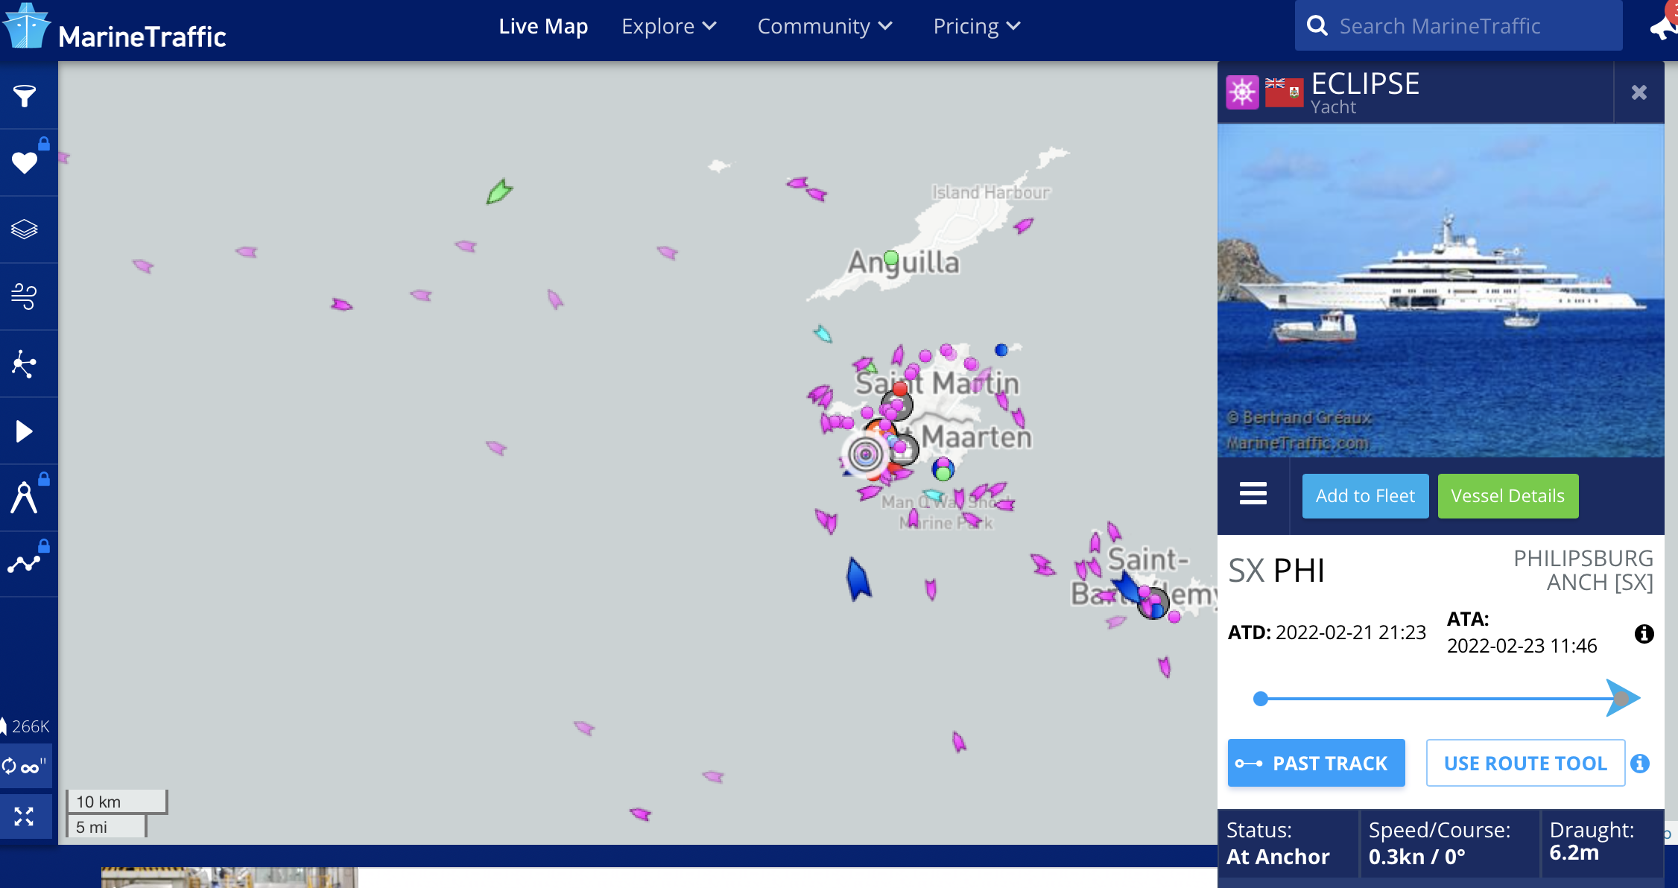Viewport: 1678px width, 888px height.
Task: Click the voyage progress arrow marker
Action: coord(1622,698)
